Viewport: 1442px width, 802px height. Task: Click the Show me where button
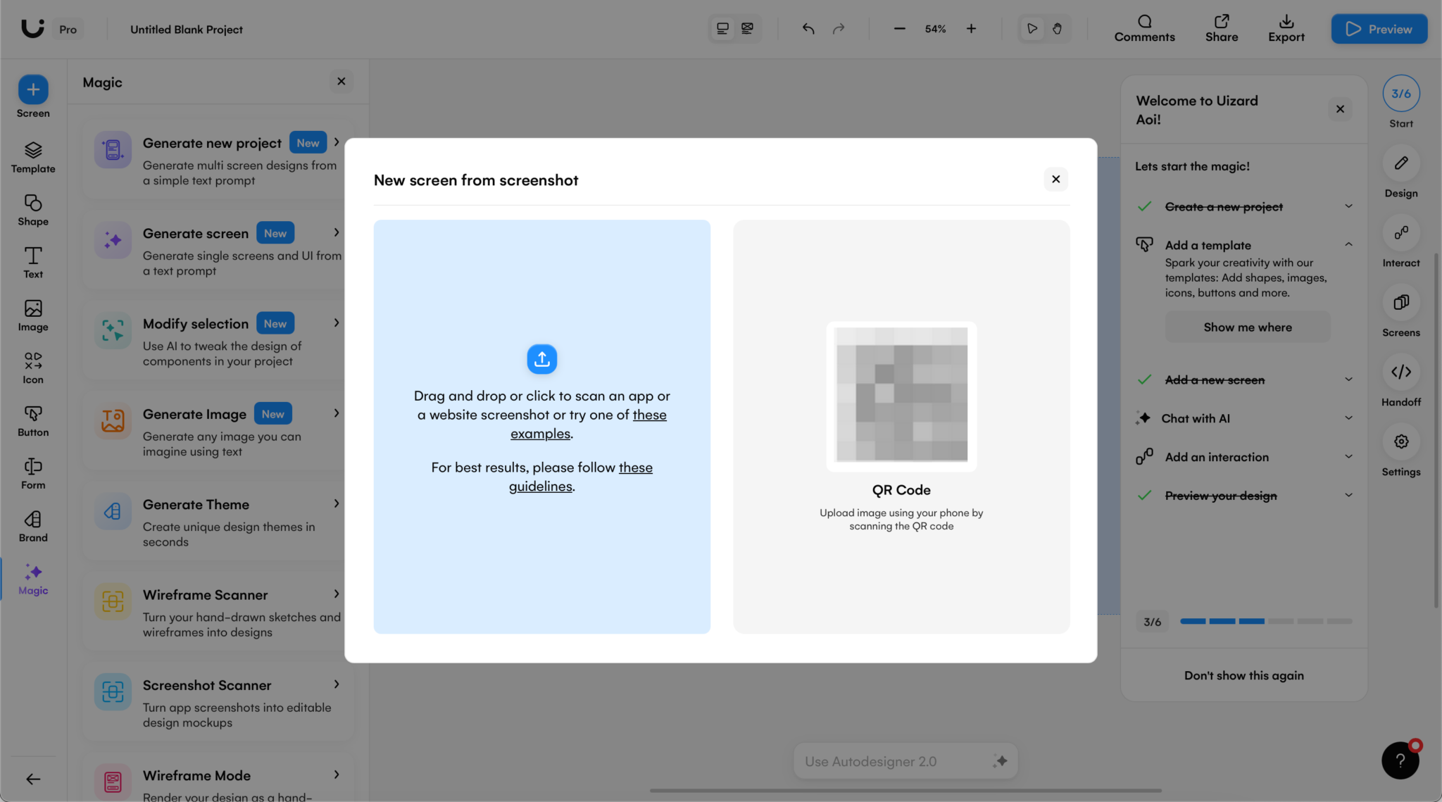point(1247,327)
